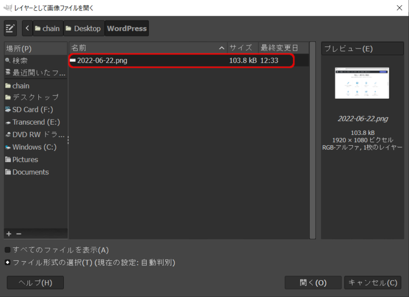Screen dimensions: 409x297
Task: Select Pictures bookmark in sidebar
Action: tap(36, 159)
